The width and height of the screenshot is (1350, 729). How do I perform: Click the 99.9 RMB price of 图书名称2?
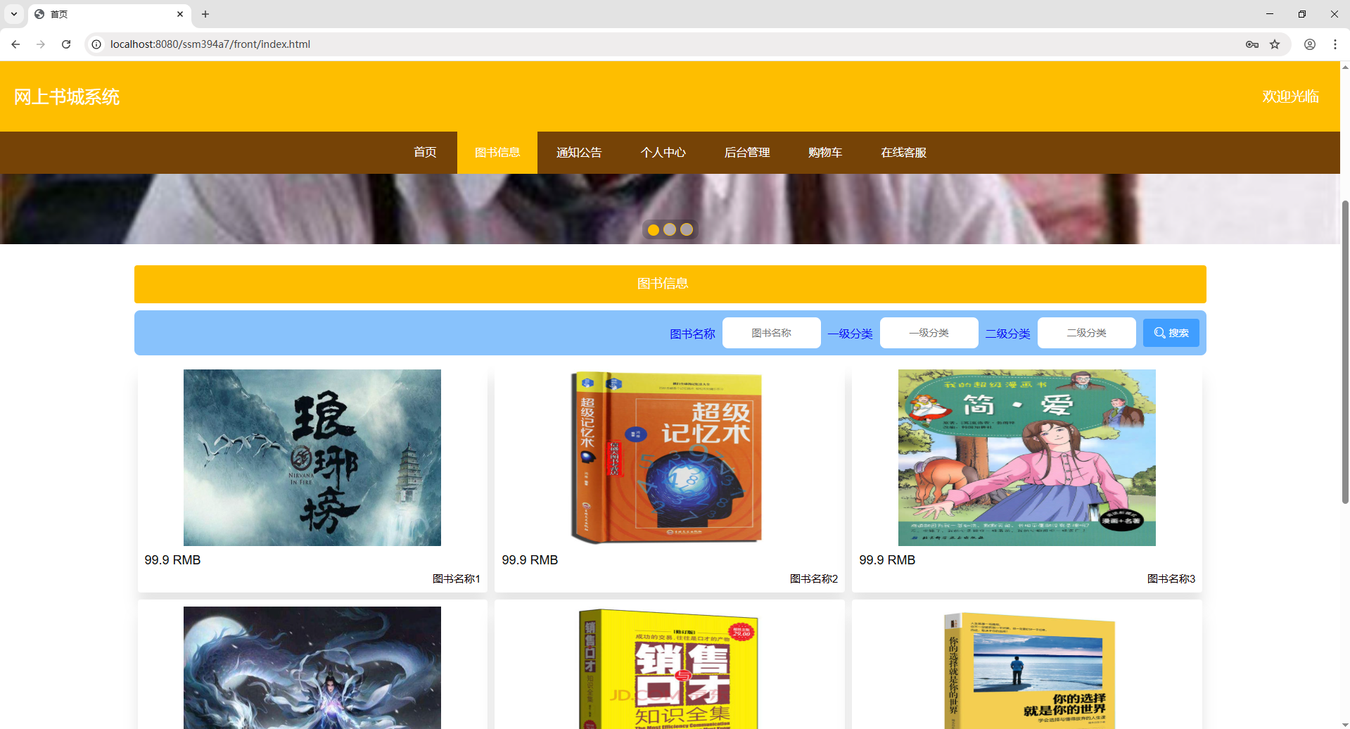click(x=530, y=560)
